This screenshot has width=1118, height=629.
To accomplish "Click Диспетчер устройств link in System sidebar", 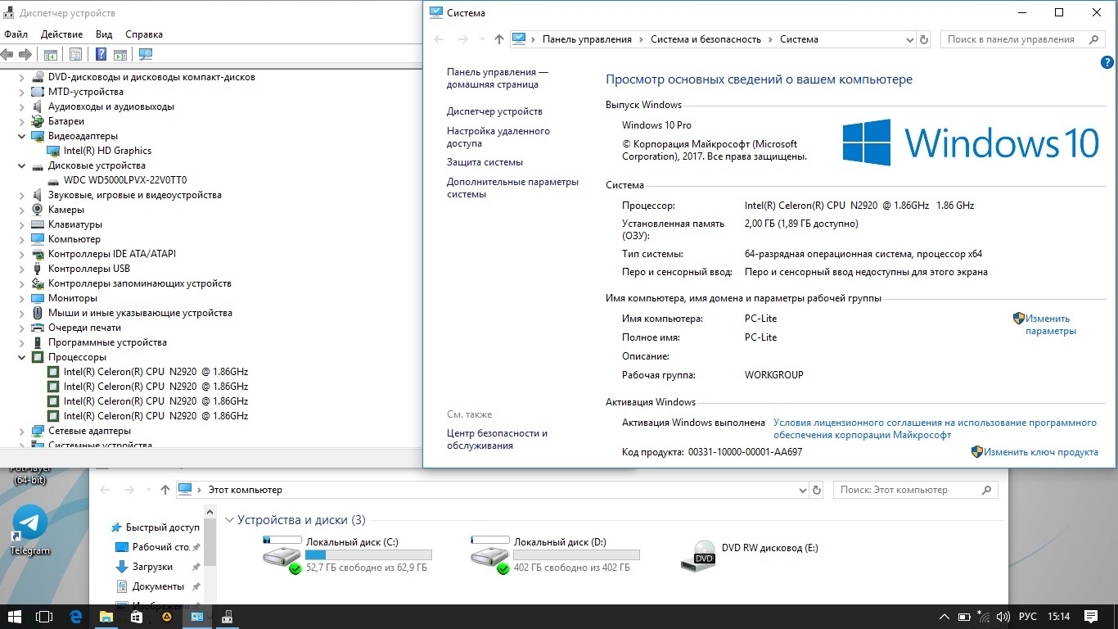I will click(494, 111).
